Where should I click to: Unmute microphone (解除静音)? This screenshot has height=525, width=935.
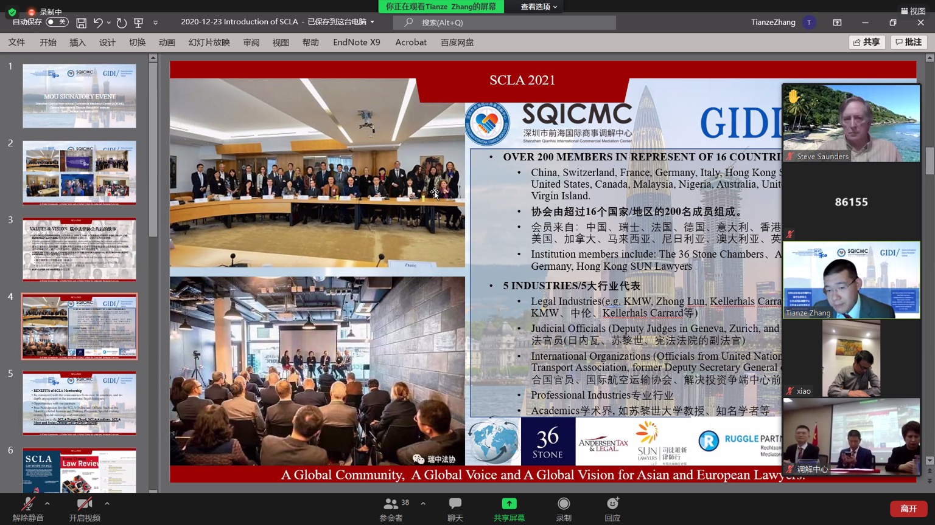click(x=28, y=509)
